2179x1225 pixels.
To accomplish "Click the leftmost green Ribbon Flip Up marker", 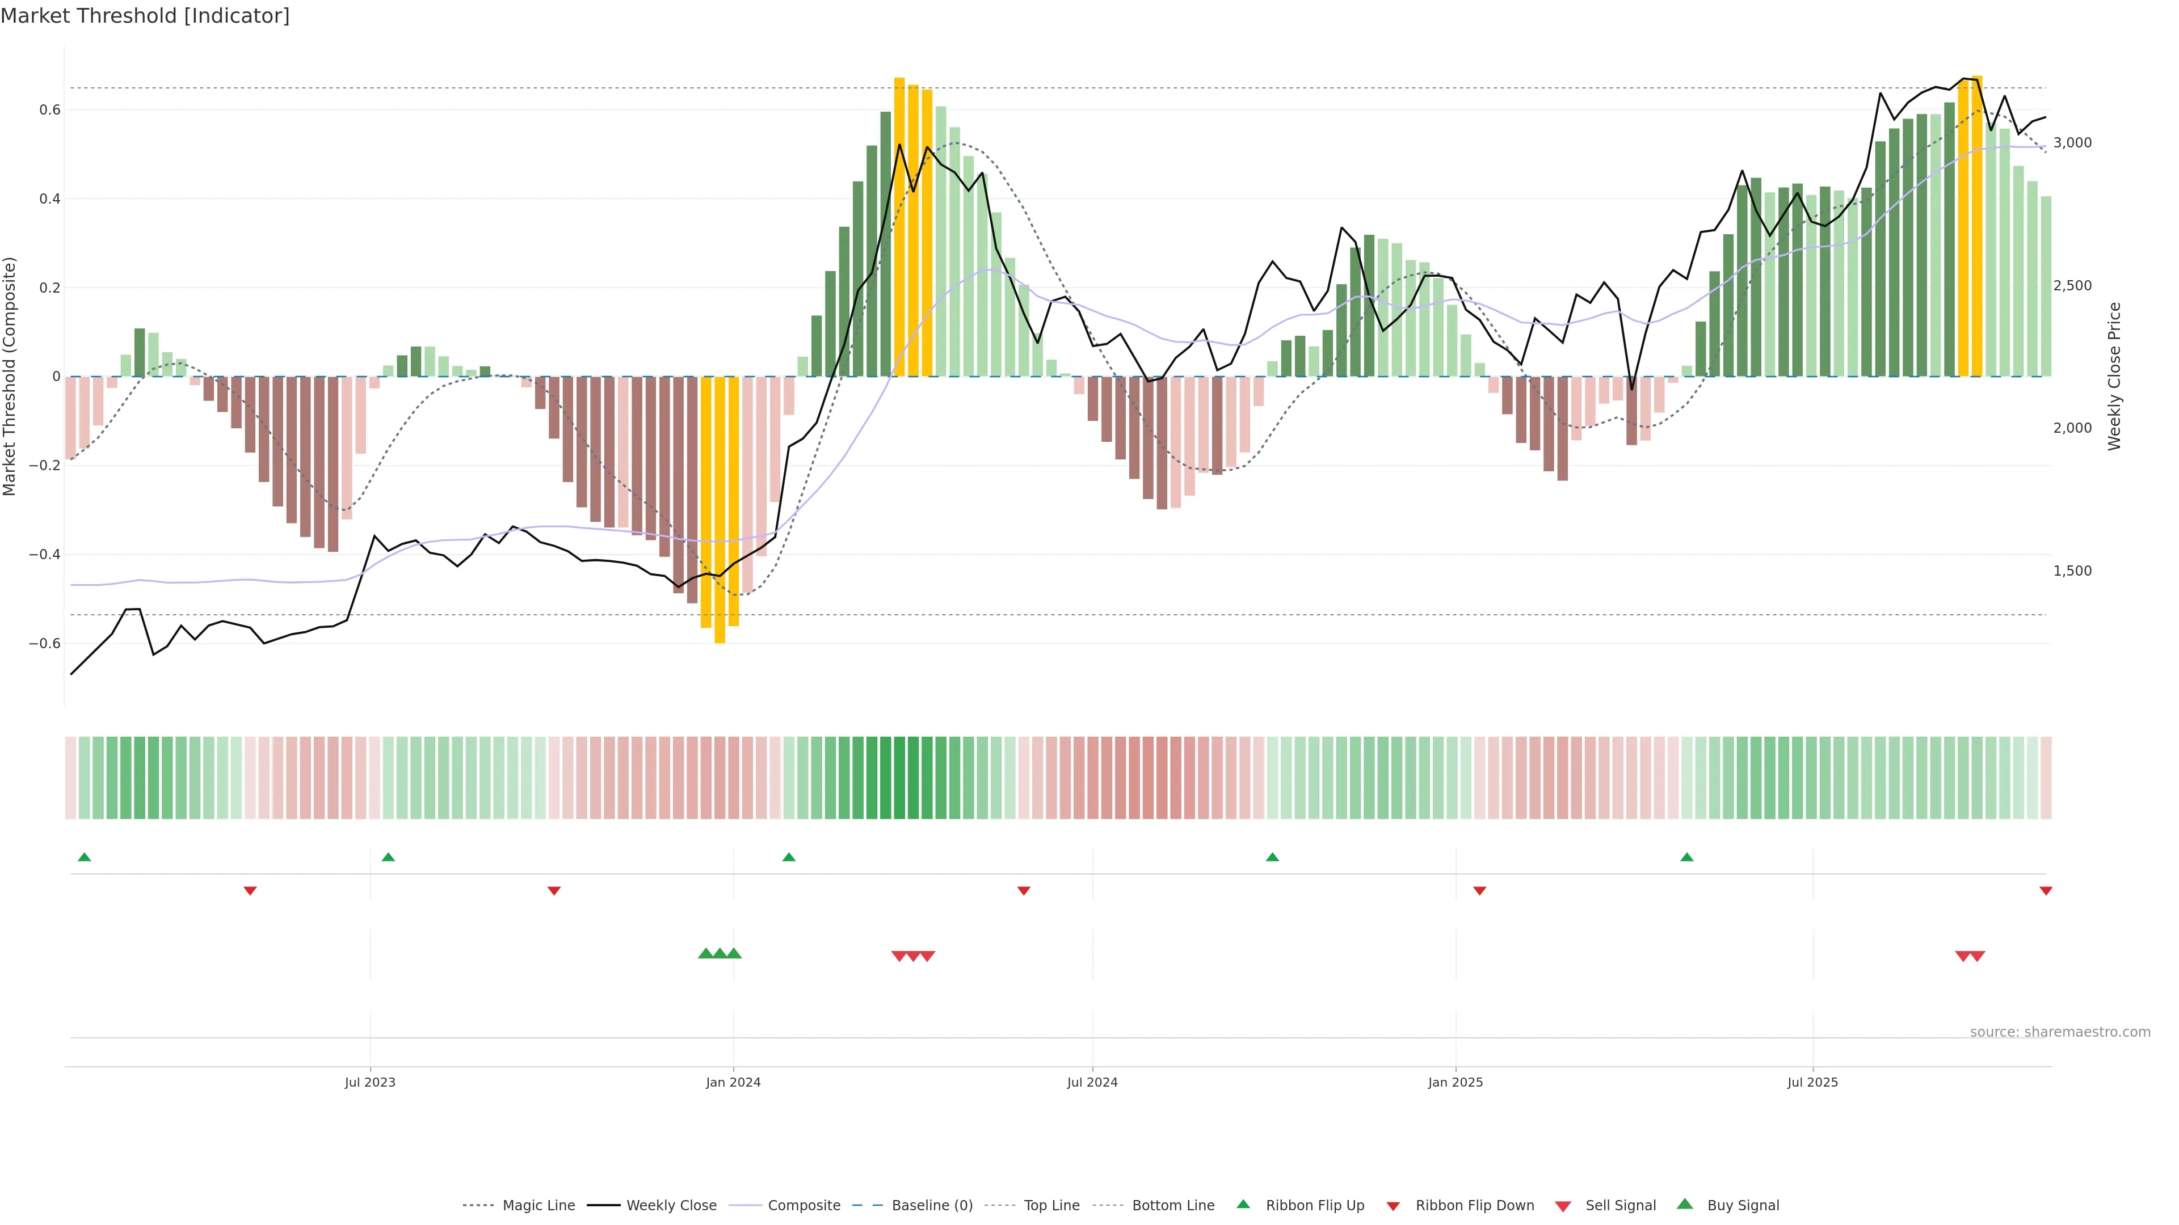I will 84,857.
